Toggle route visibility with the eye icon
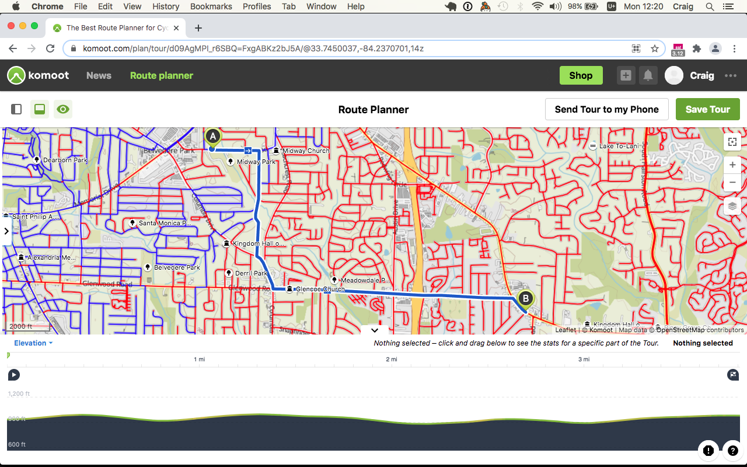The width and height of the screenshot is (747, 467). [x=62, y=109]
